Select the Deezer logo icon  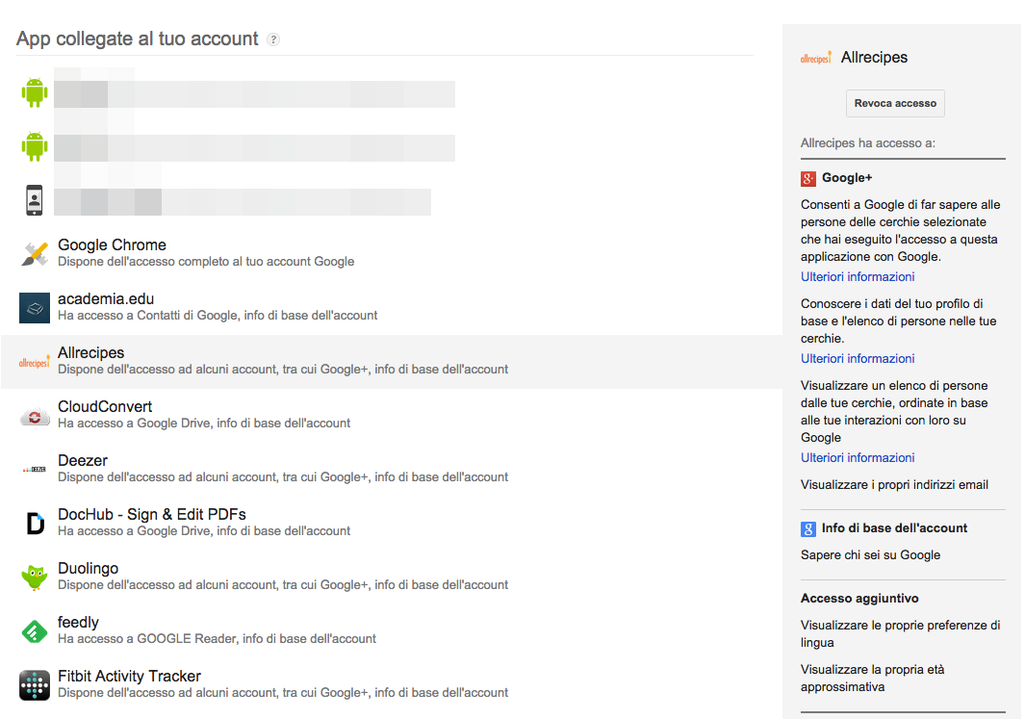[35, 470]
